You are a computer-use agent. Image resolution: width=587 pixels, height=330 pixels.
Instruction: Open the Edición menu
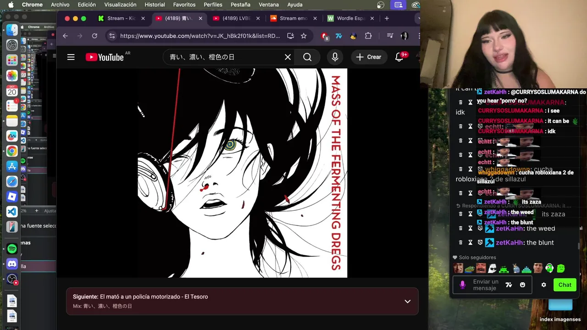tap(87, 5)
